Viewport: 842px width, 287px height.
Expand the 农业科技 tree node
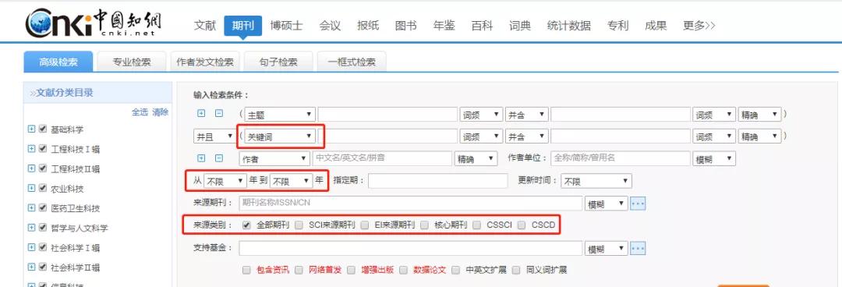31,188
